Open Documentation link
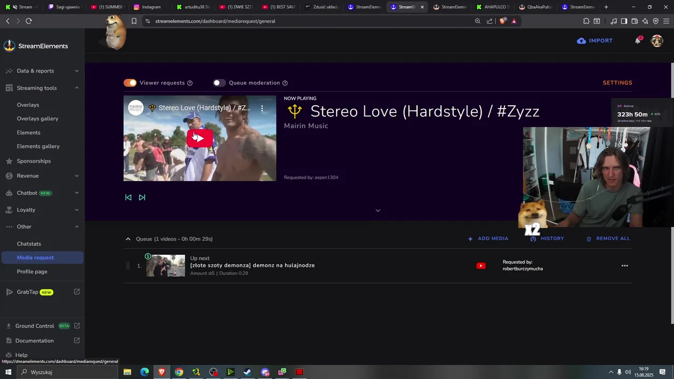Viewport: 674px width, 379px height. (x=42, y=341)
